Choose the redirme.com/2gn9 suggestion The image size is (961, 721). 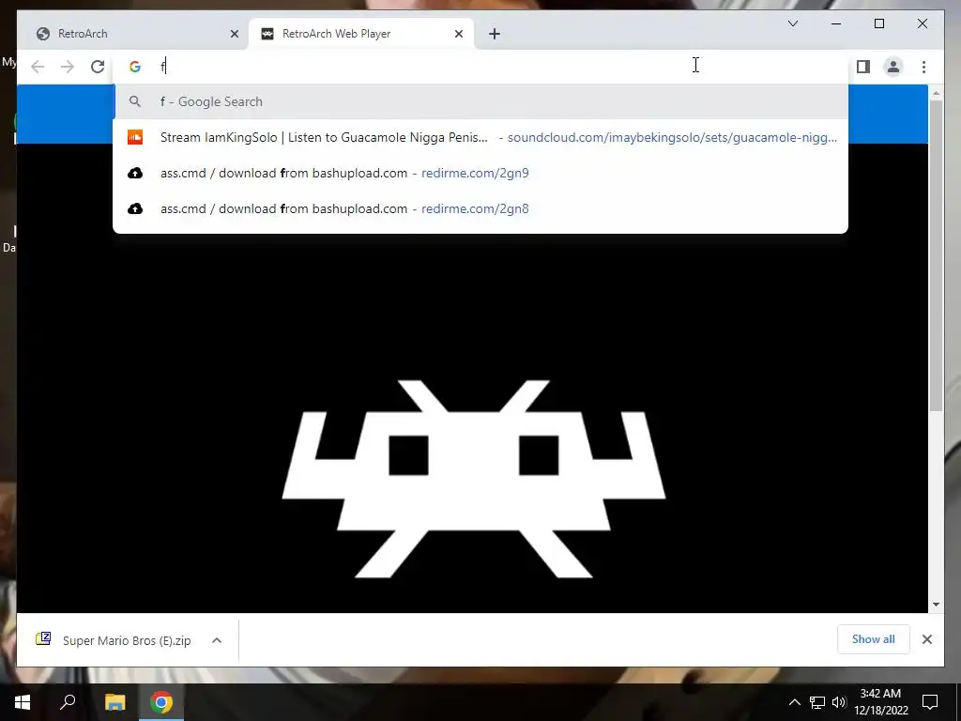coord(481,173)
